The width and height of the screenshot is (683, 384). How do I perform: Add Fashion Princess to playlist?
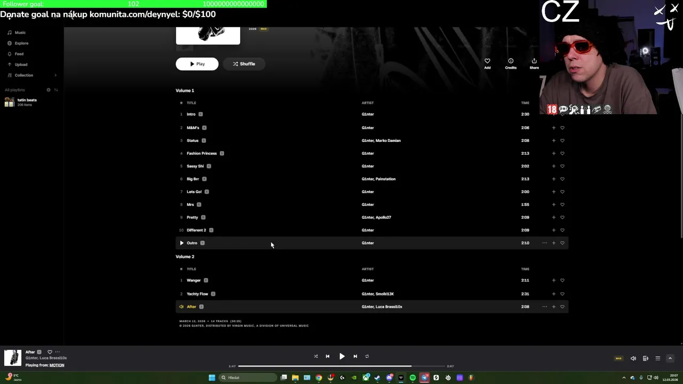(554, 154)
